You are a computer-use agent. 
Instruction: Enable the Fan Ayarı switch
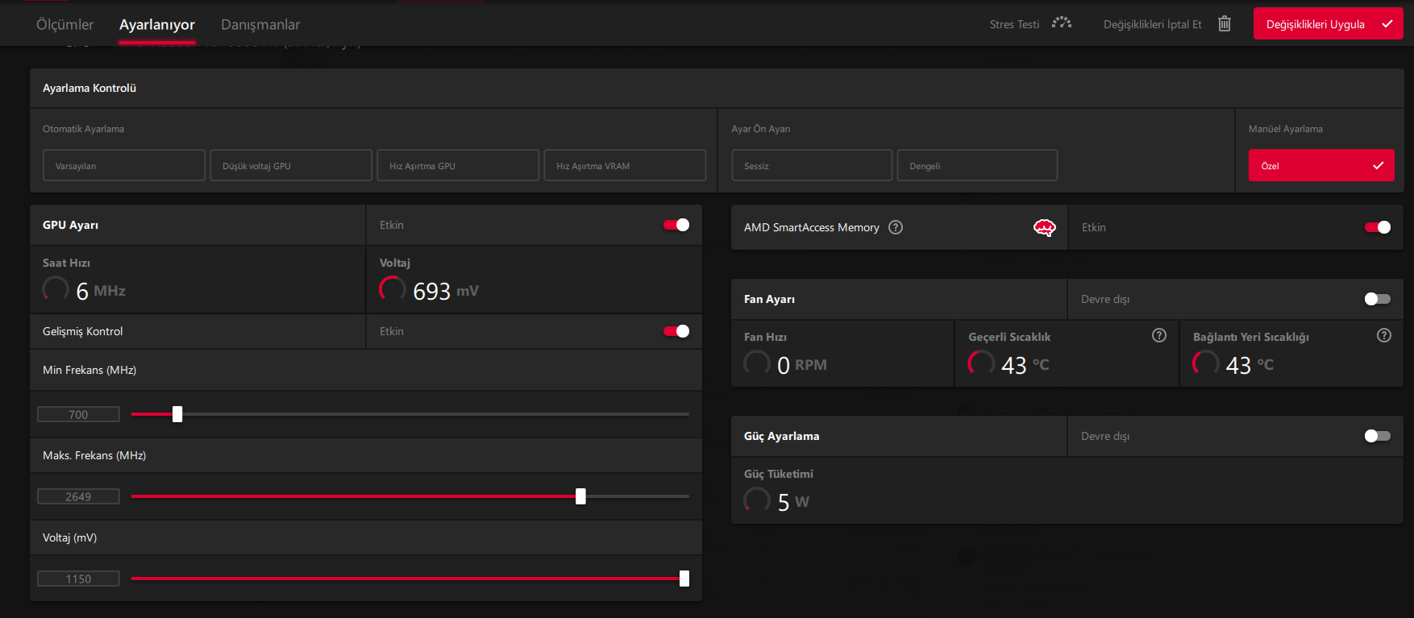pyautogui.click(x=1378, y=299)
